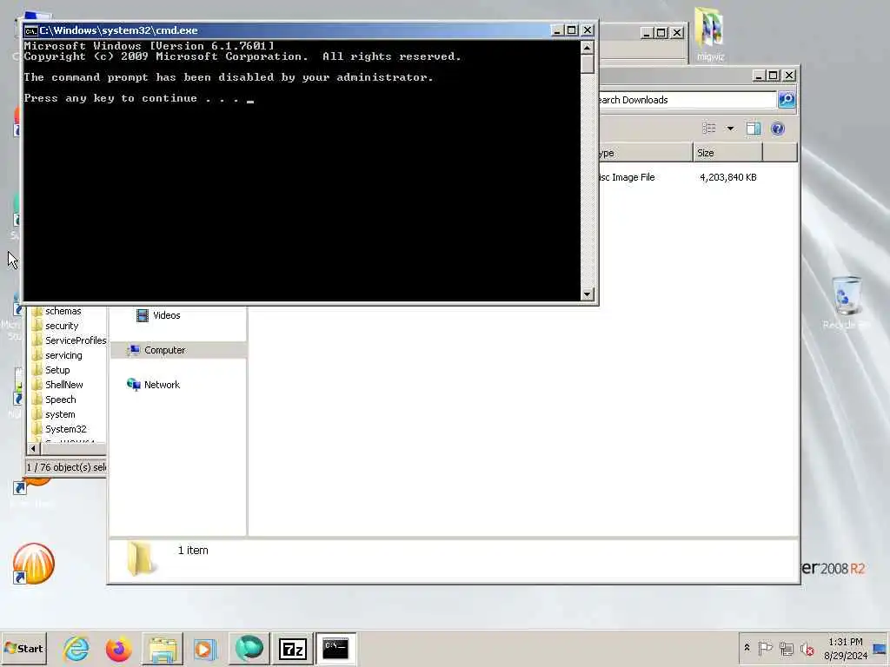Open Action Center flag icon
The height and width of the screenshot is (667, 890).
[765, 648]
